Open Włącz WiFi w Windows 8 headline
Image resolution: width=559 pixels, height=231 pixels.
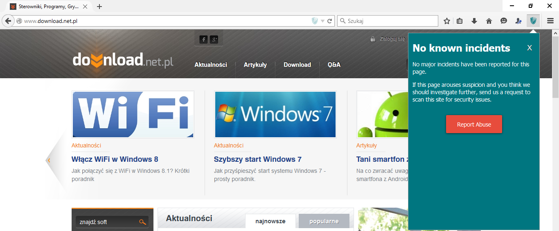115,159
